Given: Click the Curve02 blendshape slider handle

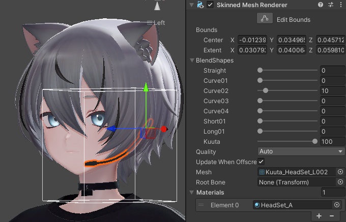Looking at the screenshot, I should click(x=266, y=90).
